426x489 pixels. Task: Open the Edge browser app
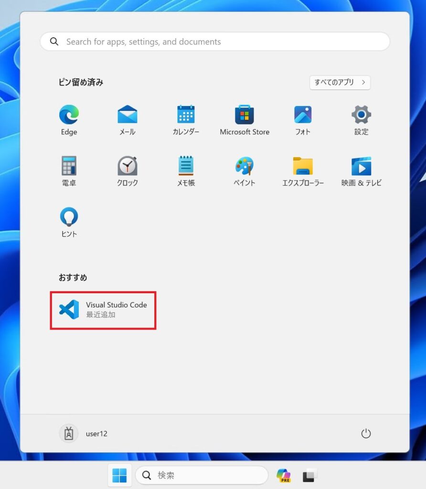(x=69, y=120)
